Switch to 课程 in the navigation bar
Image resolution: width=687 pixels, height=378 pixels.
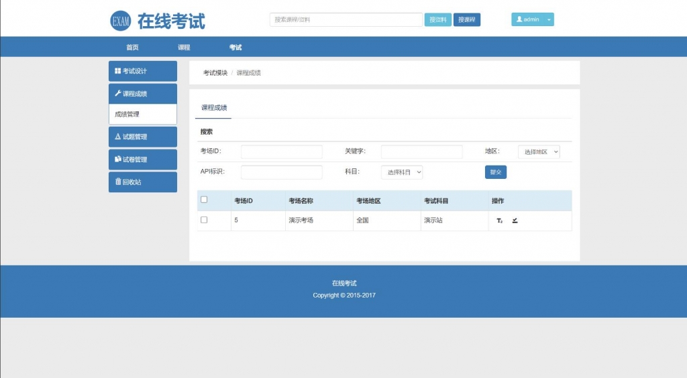tap(184, 48)
